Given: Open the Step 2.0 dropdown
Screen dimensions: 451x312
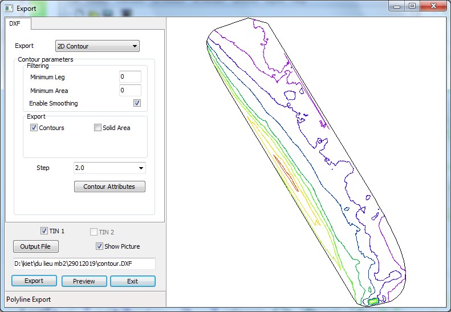Looking at the screenshot, I should click(109, 168).
